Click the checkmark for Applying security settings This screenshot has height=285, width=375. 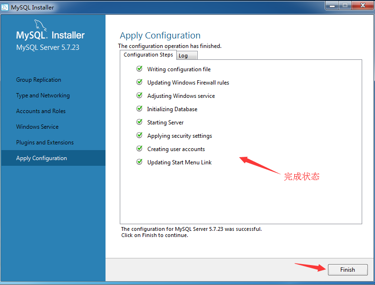pos(139,135)
